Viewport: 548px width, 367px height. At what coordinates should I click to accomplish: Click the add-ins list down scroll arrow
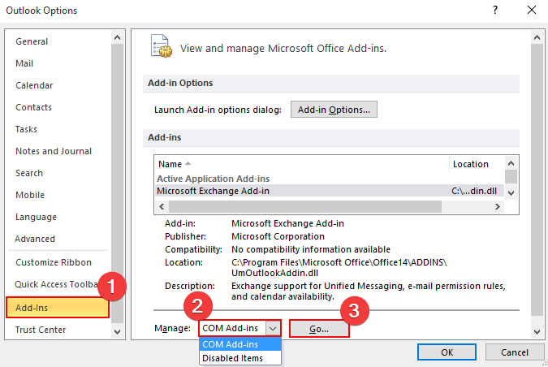(511, 193)
